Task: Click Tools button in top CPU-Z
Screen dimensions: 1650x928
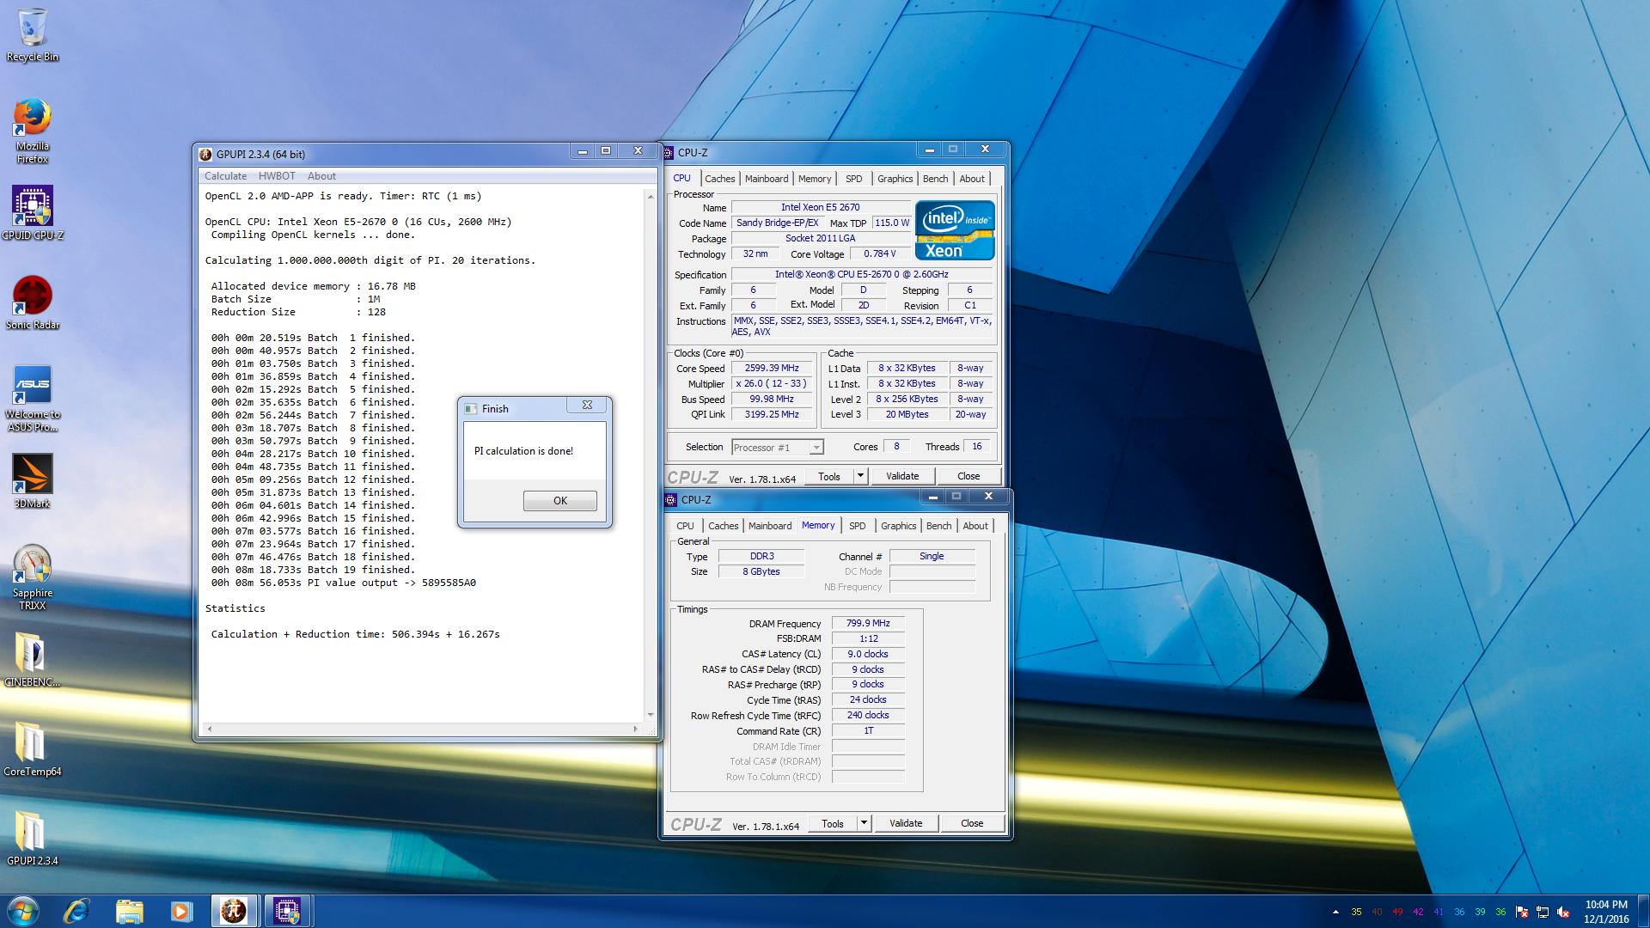Action: [x=828, y=477]
